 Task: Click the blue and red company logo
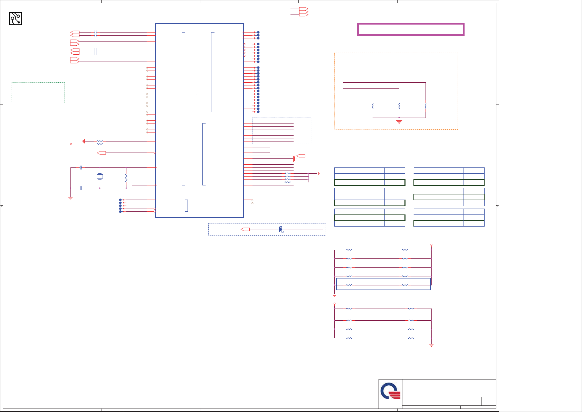point(390,391)
